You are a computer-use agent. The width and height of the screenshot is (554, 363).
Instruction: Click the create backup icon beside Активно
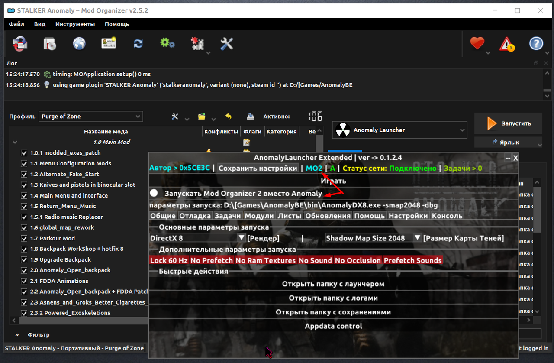pyautogui.click(x=250, y=117)
